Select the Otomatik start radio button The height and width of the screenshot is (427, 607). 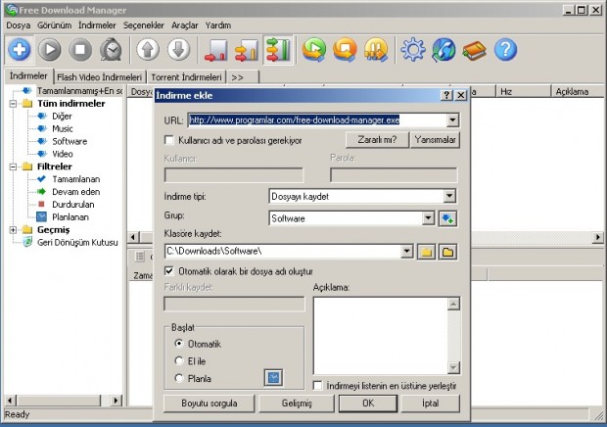[x=178, y=344]
